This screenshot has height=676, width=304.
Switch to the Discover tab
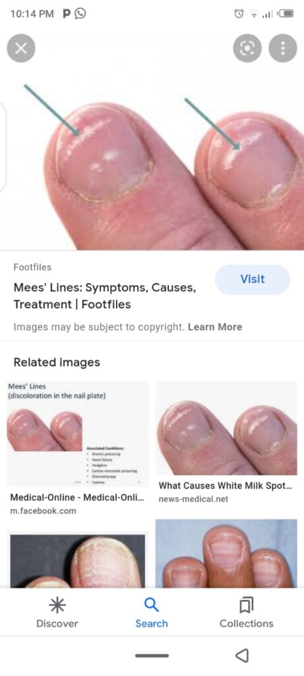(57, 612)
